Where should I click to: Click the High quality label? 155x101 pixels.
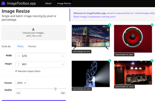[x=63, y=93]
